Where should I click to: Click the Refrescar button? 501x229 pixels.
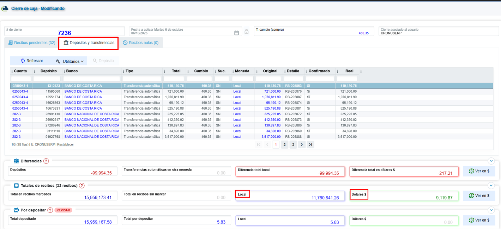(x=32, y=61)
